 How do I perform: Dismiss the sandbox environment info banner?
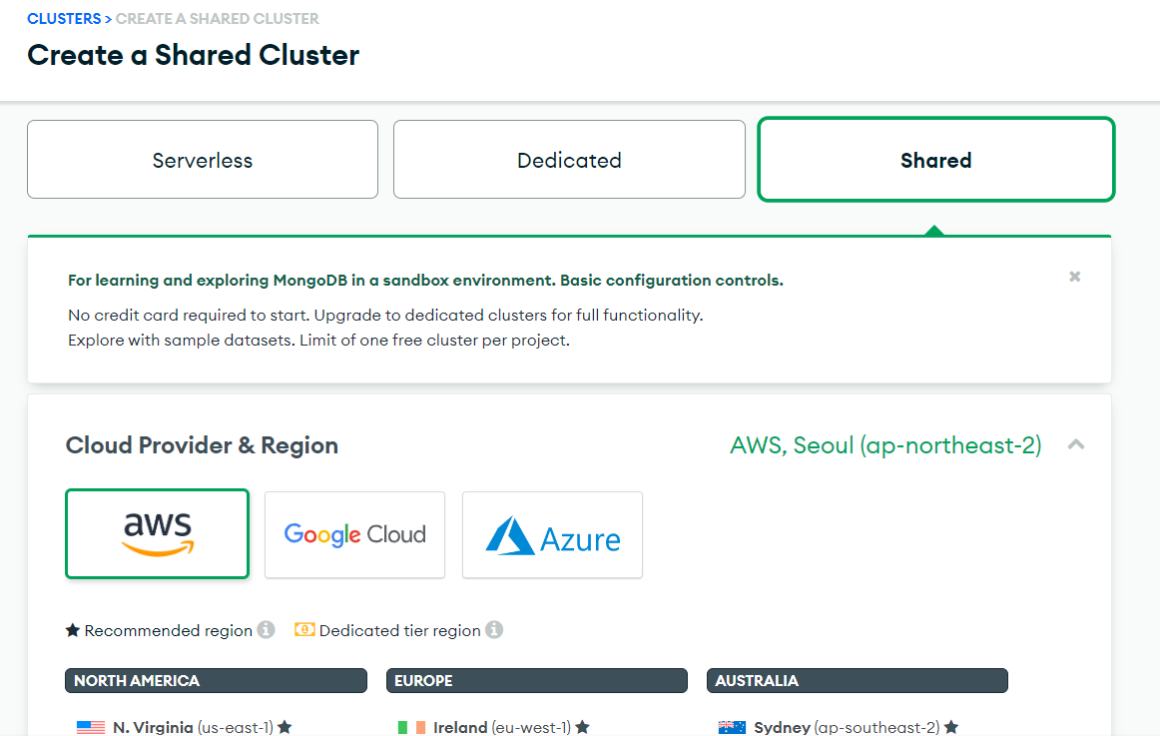click(1075, 277)
